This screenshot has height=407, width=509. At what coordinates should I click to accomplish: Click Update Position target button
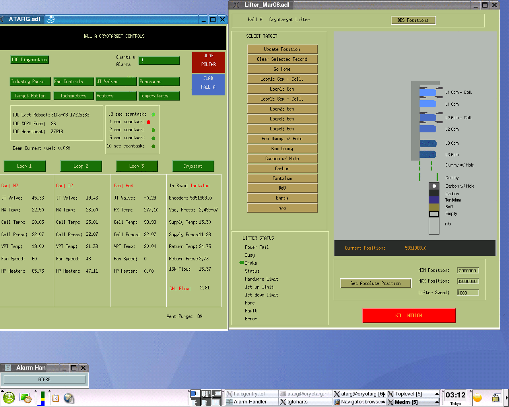pos(282,49)
